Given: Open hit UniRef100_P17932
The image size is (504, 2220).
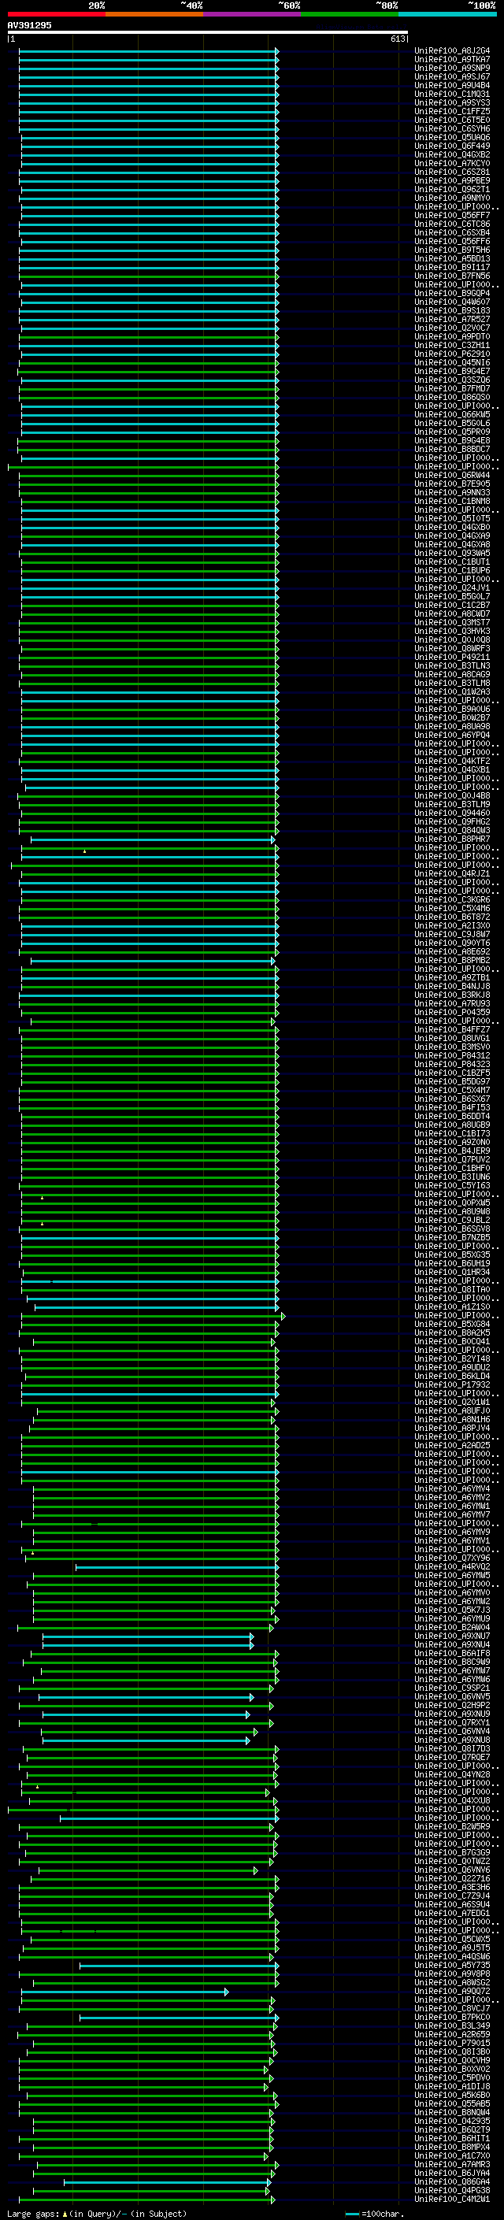Looking at the screenshot, I should (x=452, y=1384).
